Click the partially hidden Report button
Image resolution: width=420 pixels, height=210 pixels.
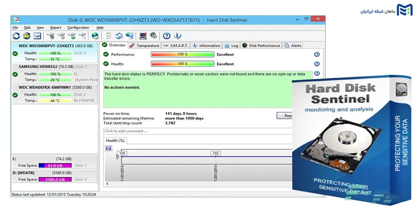tap(284, 116)
